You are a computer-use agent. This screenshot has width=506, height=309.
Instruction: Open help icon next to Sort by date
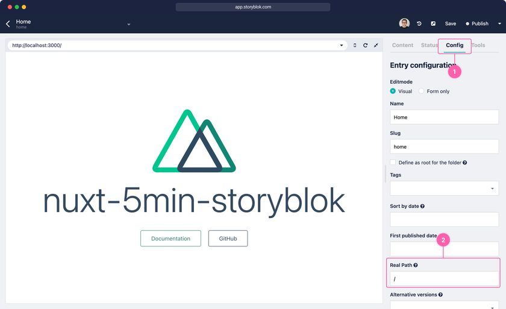click(422, 206)
